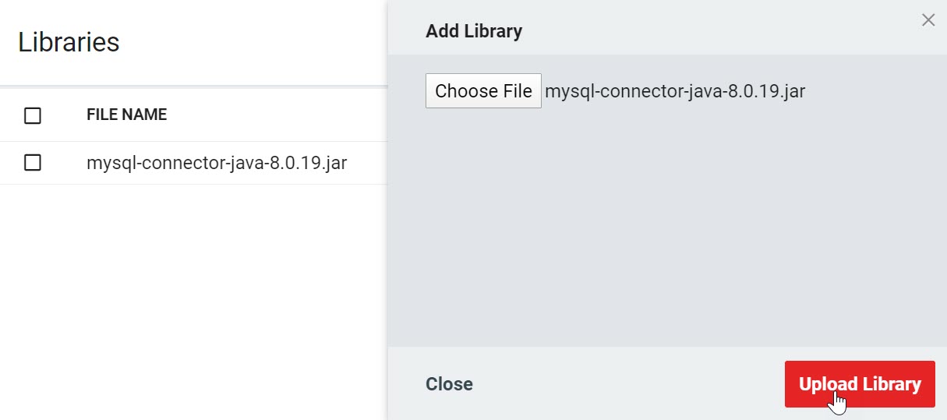Click blank space right of Libraries heading
Viewport: 947px width, 420px height.
(249, 42)
